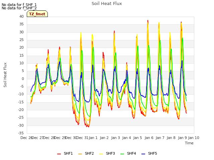Click the 'No data for f_SHF_2' message
This screenshot has height=160, width=214.
click(19, 8)
